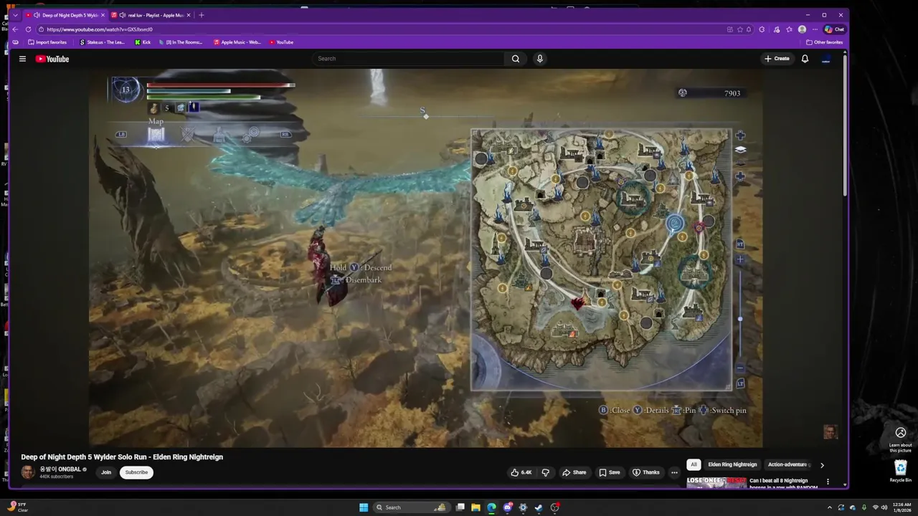
Task: Open the clock and date in taskbar
Action: point(902,507)
